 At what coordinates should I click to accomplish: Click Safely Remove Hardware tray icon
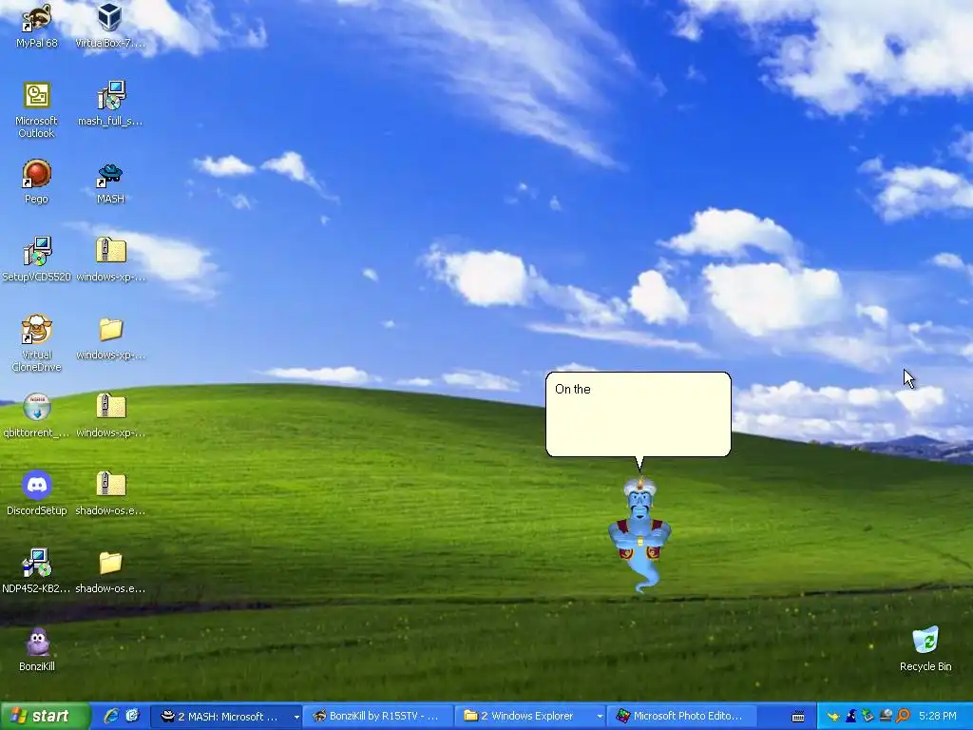(868, 716)
